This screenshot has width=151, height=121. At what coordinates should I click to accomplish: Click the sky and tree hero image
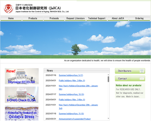pos(75,40)
